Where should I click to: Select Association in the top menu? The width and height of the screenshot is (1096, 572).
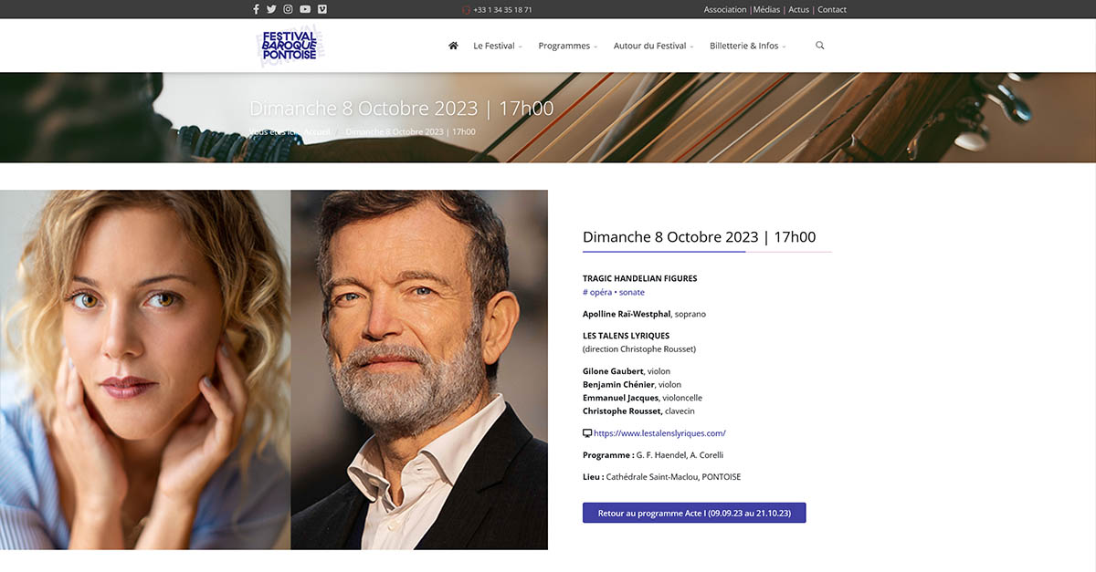(x=724, y=8)
